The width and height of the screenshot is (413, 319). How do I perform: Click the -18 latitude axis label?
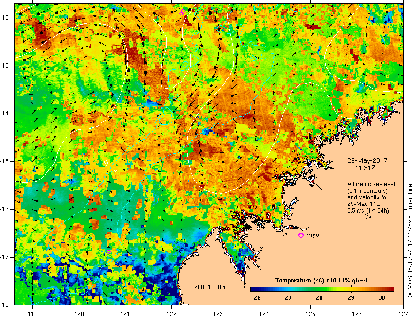pos(6,304)
